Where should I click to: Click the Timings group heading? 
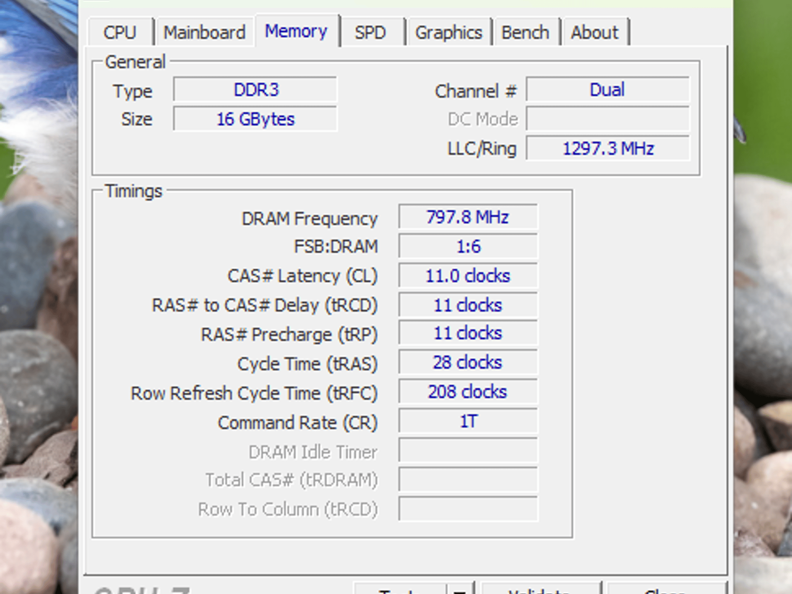(134, 191)
